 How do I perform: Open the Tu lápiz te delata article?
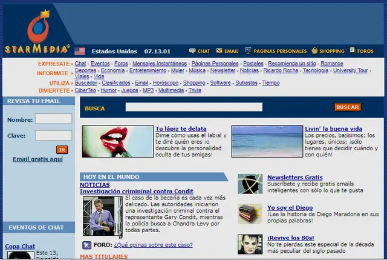tap(181, 128)
